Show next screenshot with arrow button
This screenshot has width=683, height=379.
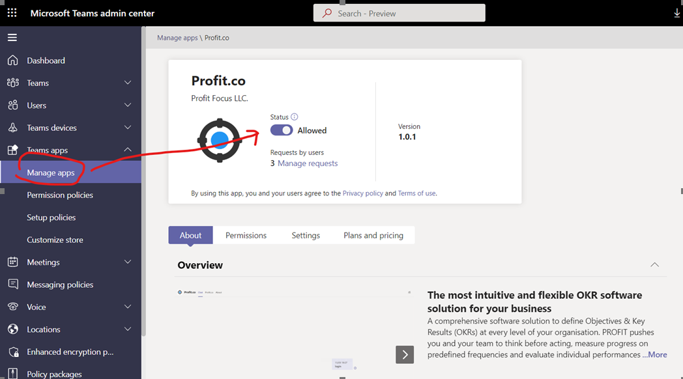click(x=405, y=355)
